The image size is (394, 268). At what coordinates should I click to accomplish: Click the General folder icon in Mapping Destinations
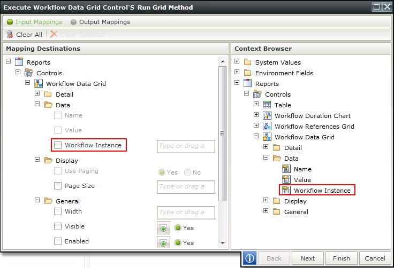point(48,201)
